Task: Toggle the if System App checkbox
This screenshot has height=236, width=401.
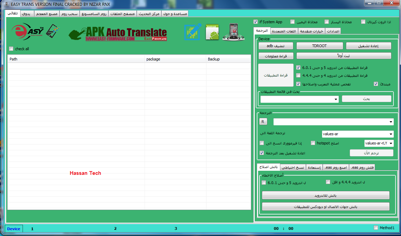Action: click(255, 22)
